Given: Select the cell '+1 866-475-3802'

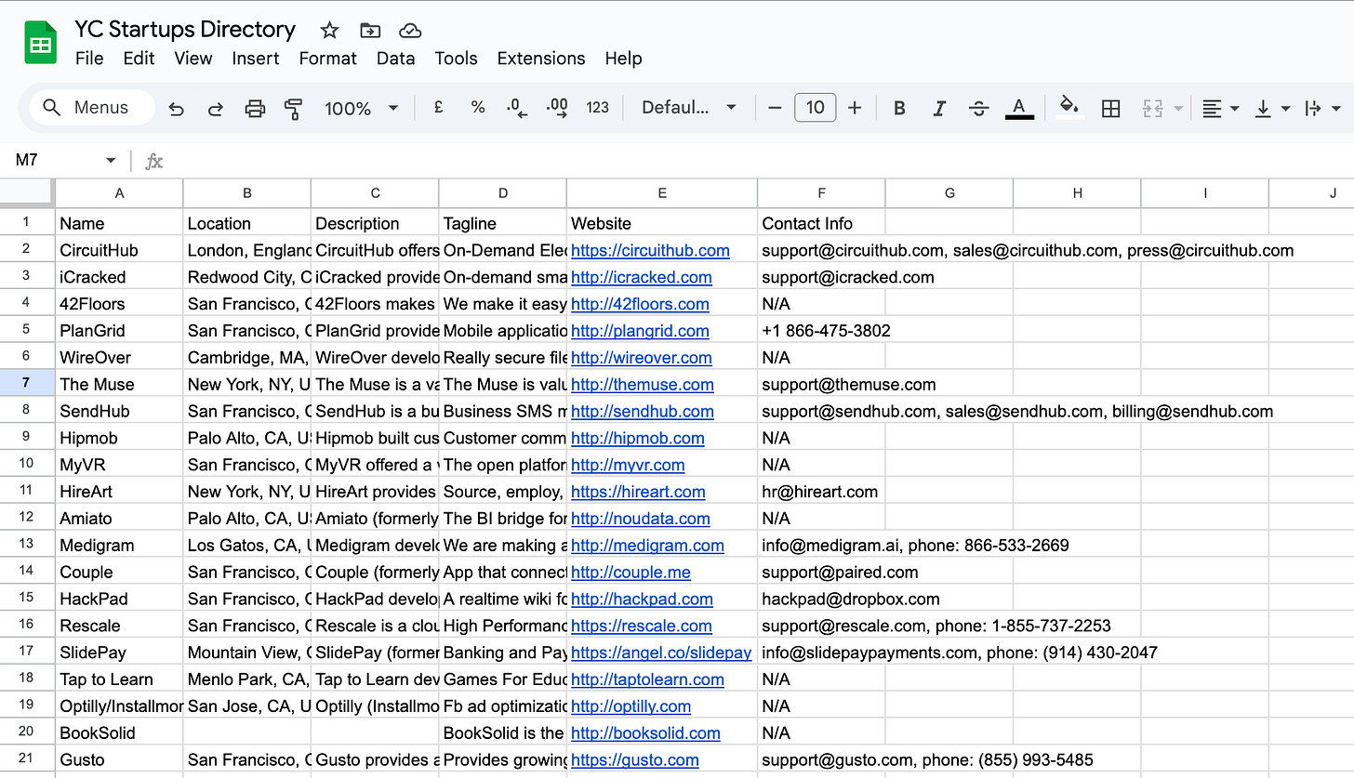Looking at the screenshot, I should (x=821, y=331).
